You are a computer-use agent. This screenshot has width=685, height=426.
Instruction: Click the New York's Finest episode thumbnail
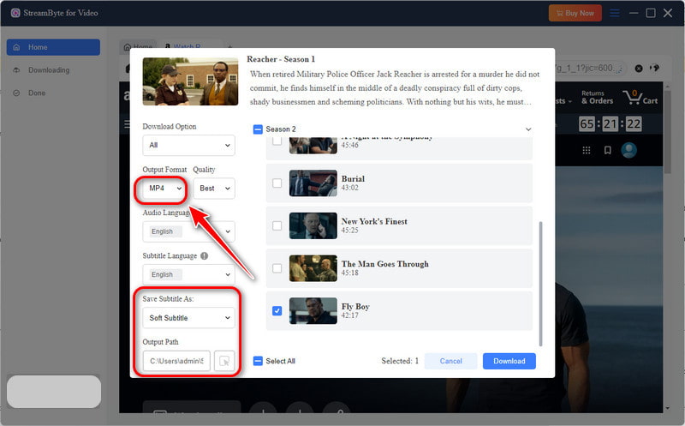[313, 225]
